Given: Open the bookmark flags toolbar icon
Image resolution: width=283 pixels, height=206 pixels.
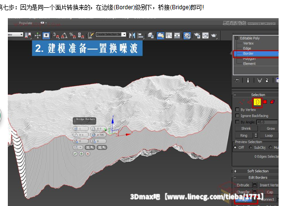Looking at the screenshot, I should pos(28,35).
